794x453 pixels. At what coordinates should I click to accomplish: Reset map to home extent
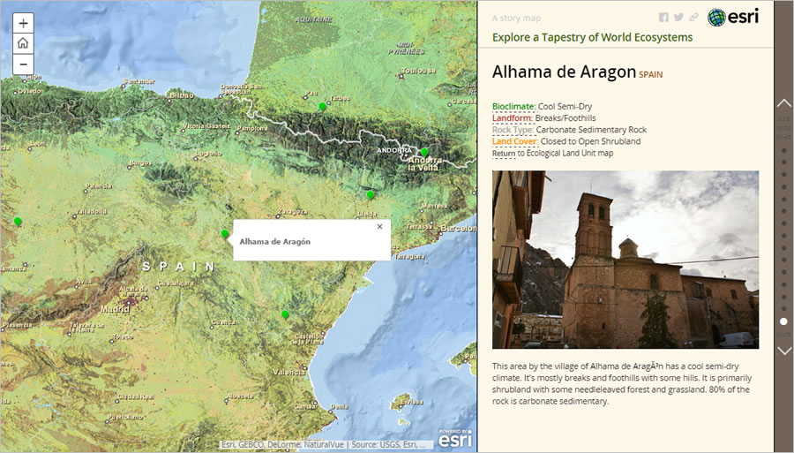click(23, 43)
